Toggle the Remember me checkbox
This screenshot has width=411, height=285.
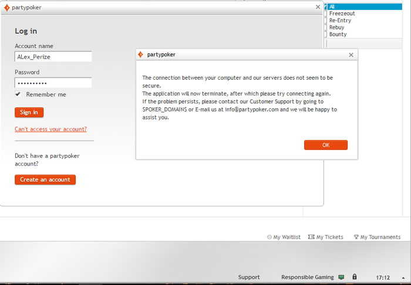pos(18,94)
